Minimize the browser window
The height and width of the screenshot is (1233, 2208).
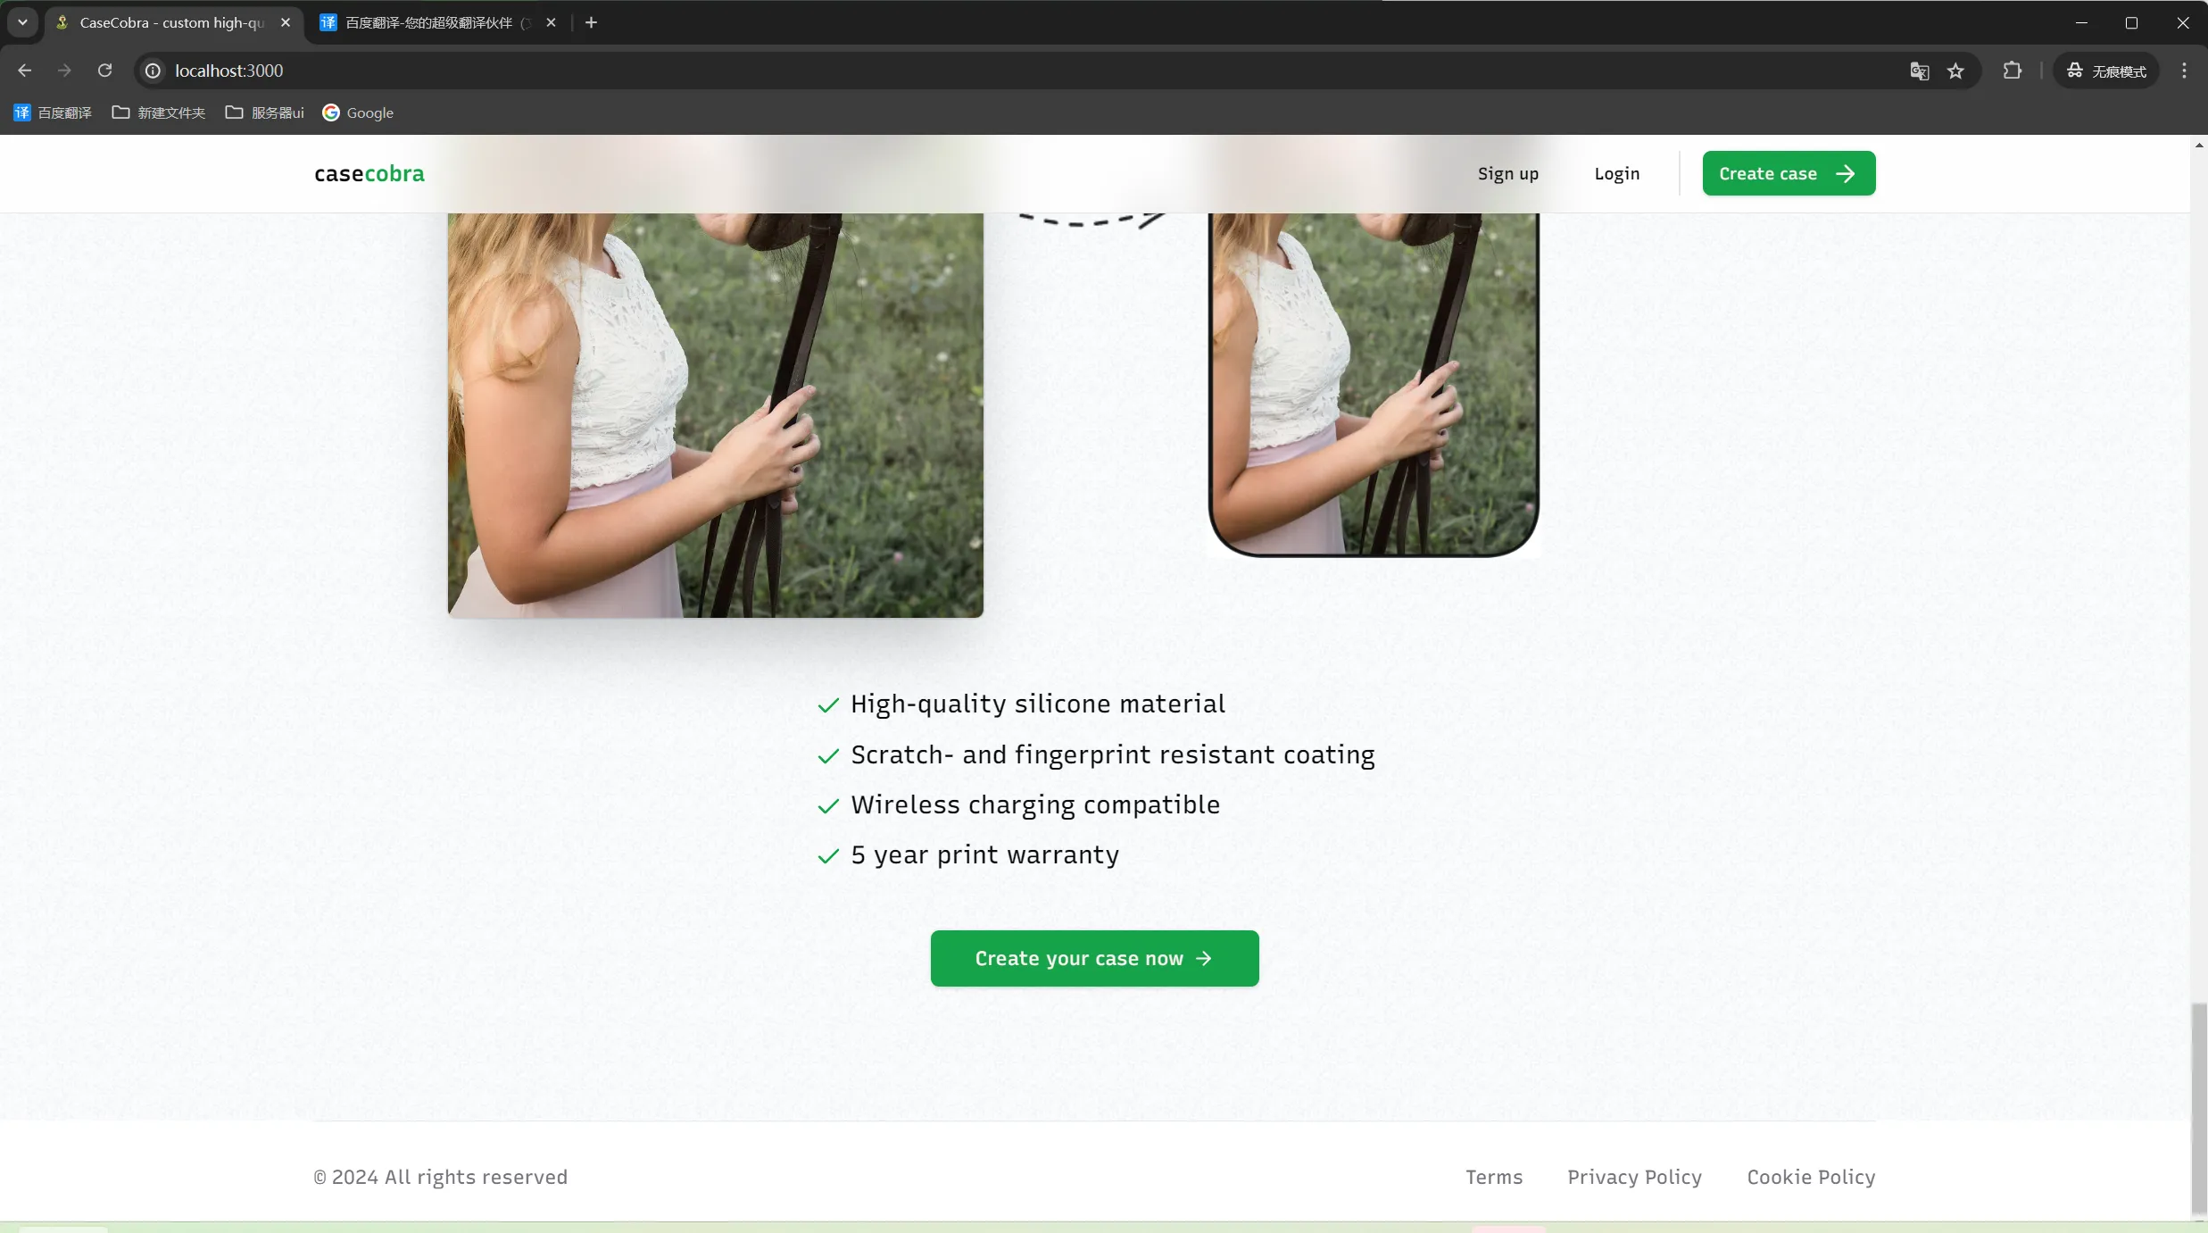2081,22
